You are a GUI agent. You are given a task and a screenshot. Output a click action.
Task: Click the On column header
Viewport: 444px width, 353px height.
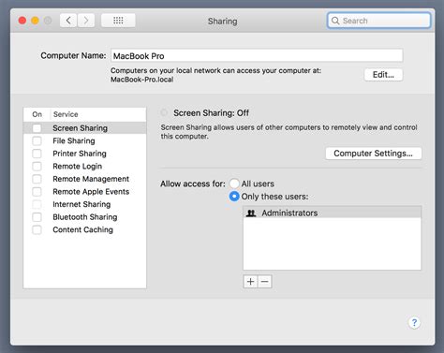click(x=37, y=114)
